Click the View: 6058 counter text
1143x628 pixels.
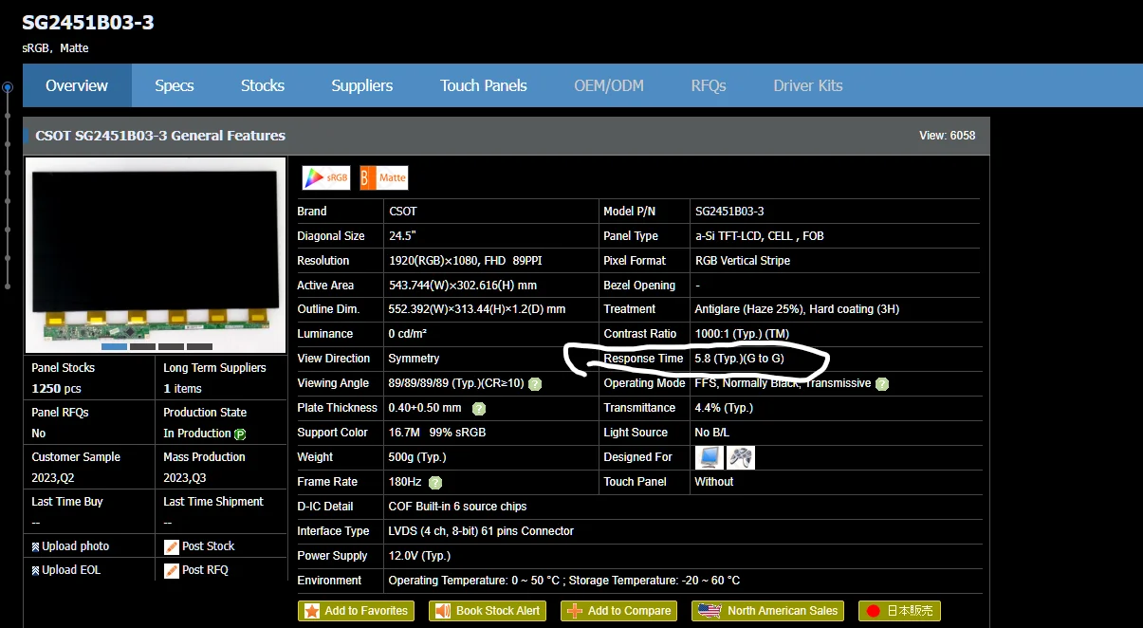(x=948, y=136)
